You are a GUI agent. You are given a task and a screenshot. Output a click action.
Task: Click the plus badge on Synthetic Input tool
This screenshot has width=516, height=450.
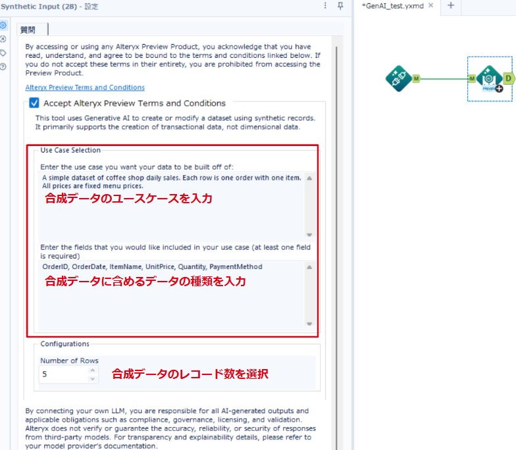click(499, 88)
